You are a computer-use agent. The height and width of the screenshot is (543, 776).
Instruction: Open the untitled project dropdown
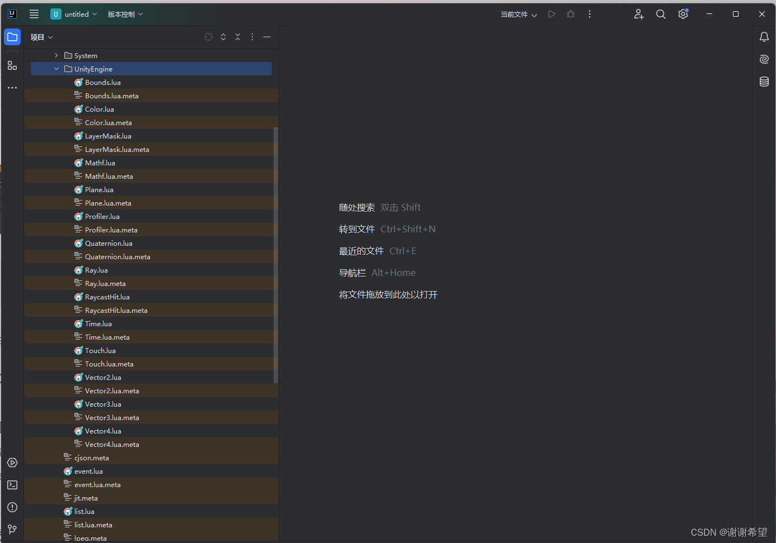point(74,14)
